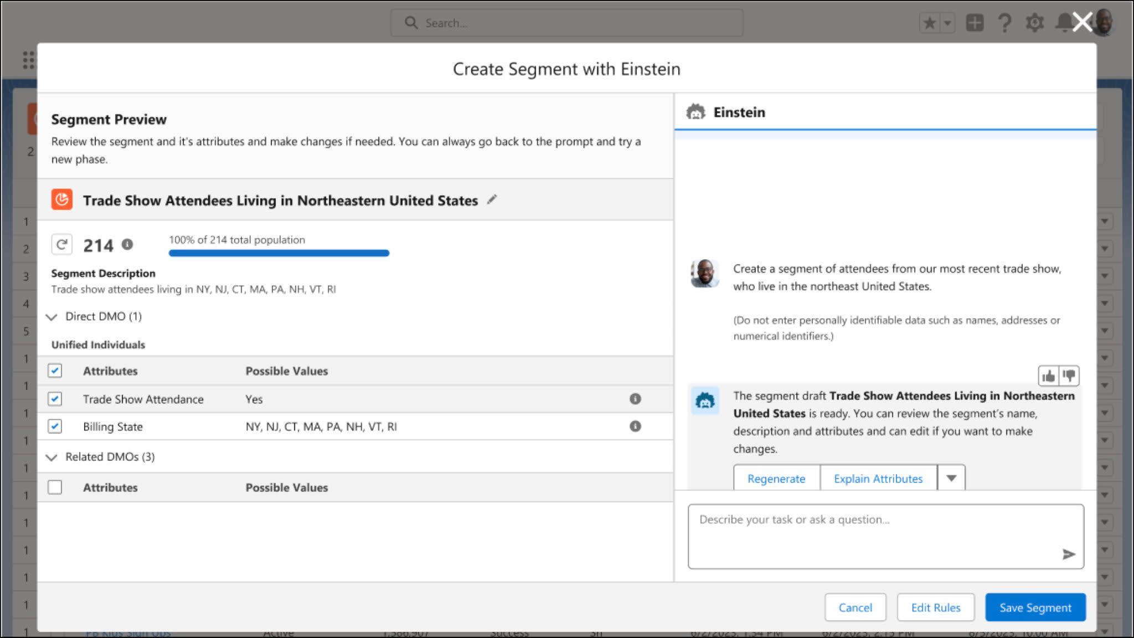Image resolution: width=1134 pixels, height=638 pixels.
Task: Click the Possible Values header under Related DMOs
Action: coord(287,488)
